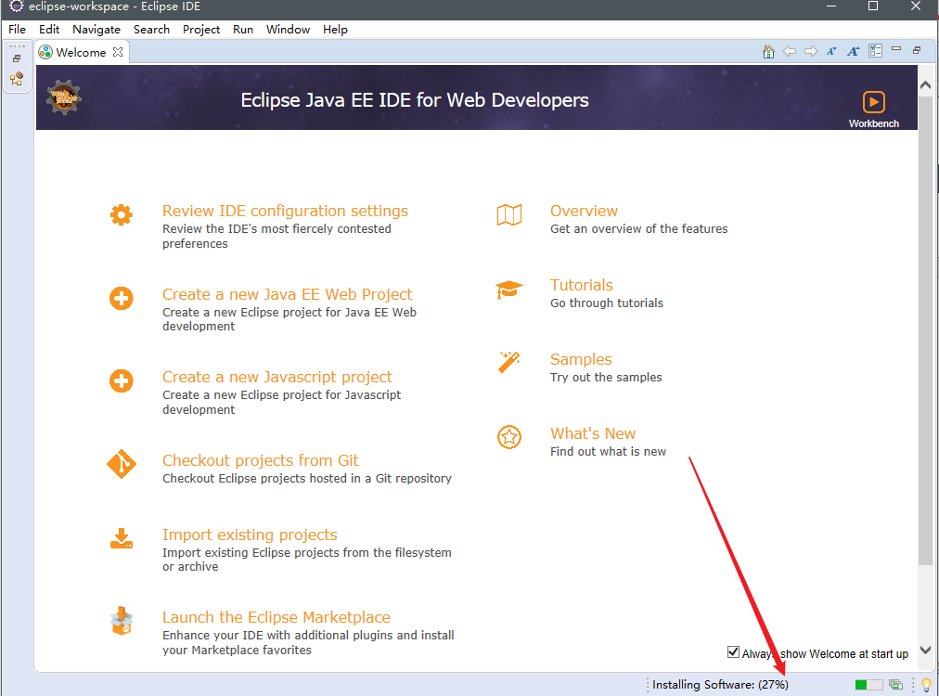Click the lightbulb tip icon in status bar
939x696 pixels.
coord(926,684)
